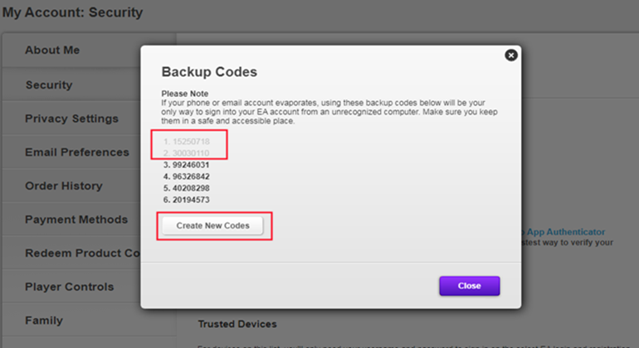Open Payment Methods settings

pos(76,220)
